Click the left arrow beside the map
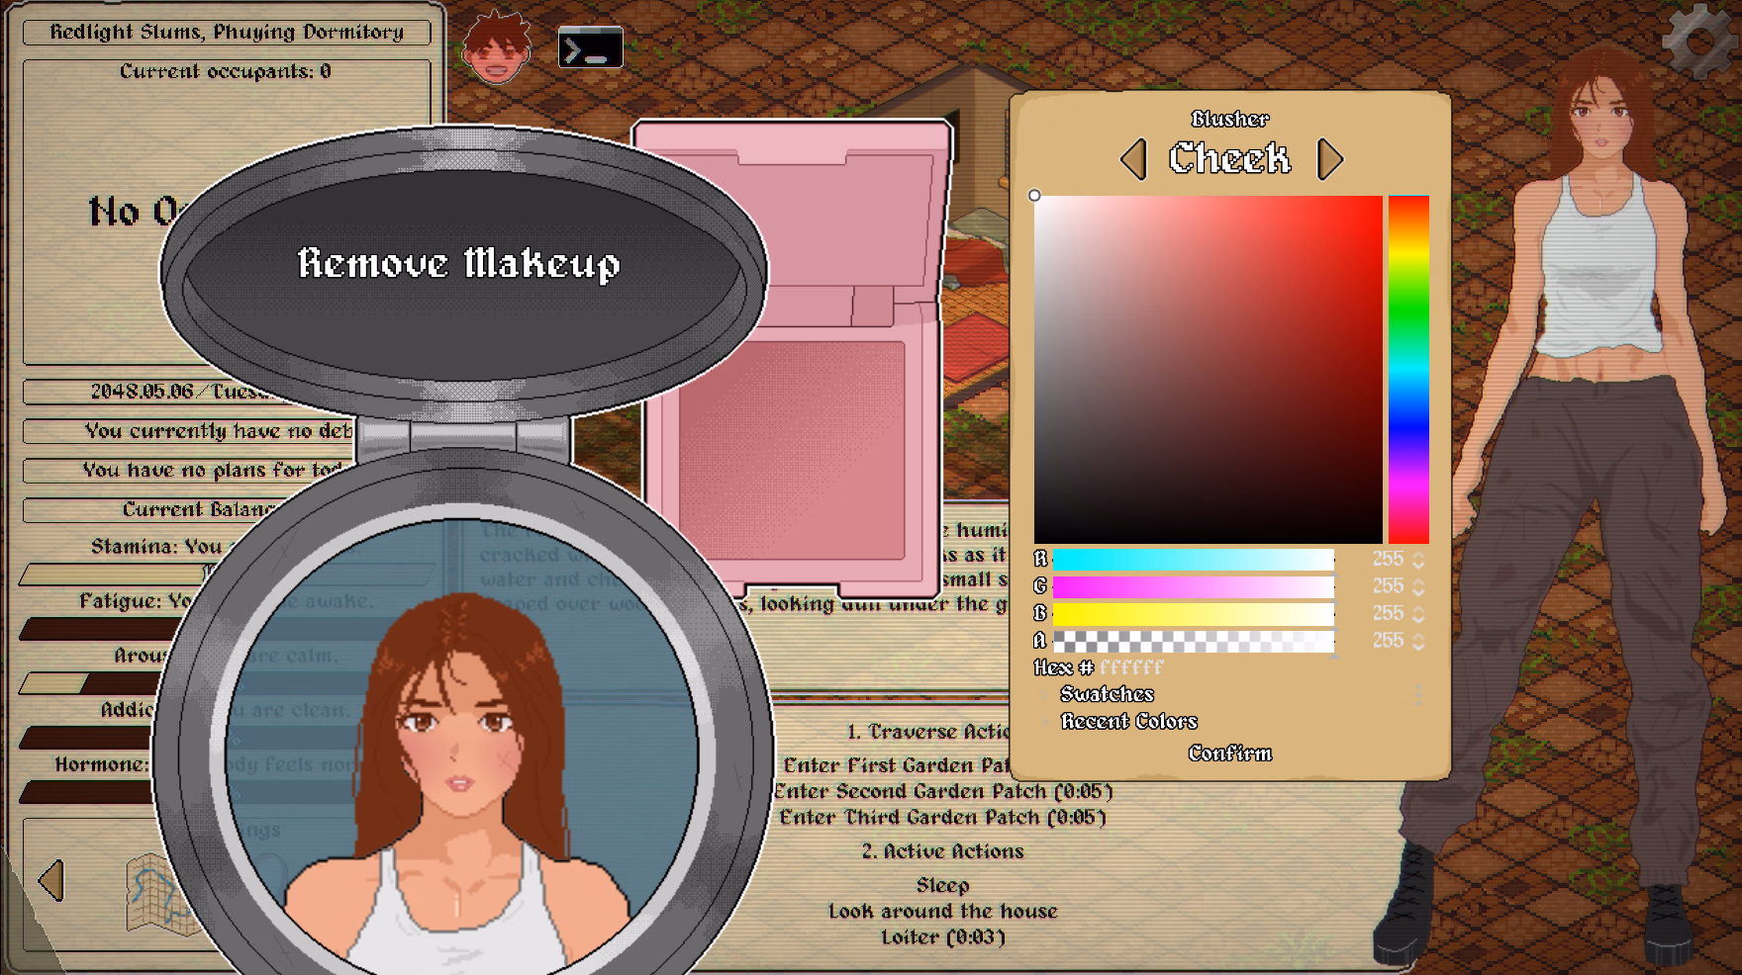This screenshot has width=1742, height=975. click(50, 880)
